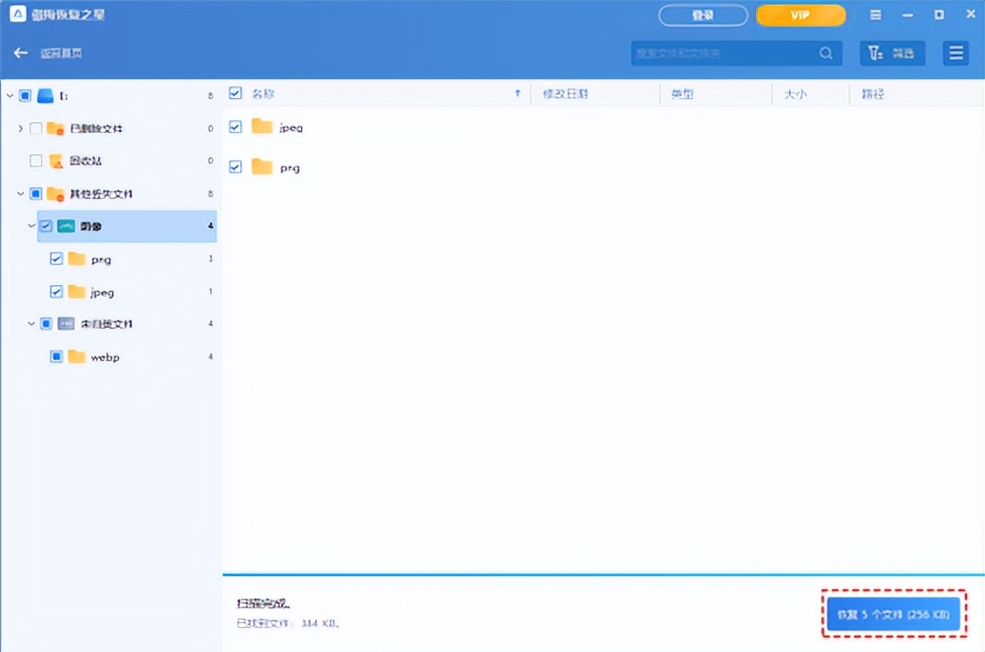Collapse the Other Lost Files (其他丢失文件) node
Screen dimensions: 985x652
pyautogui.click(x=20, y=194)
